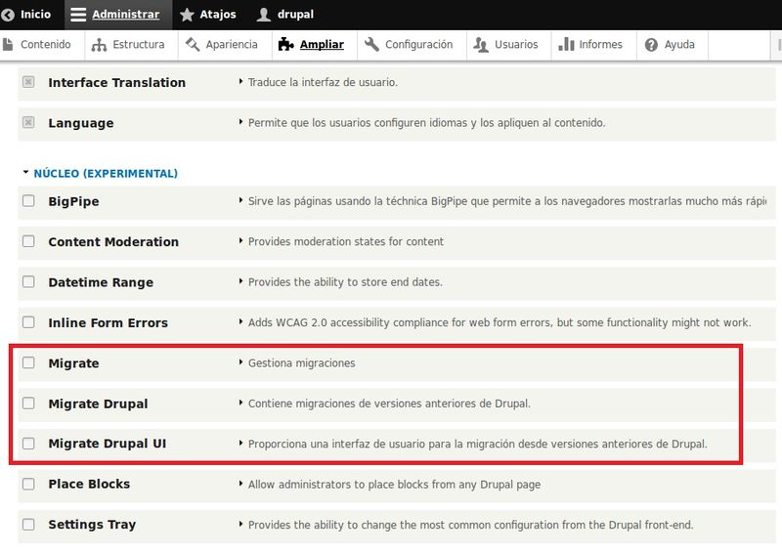
Task: Expand the Interface Translation description arrow
Action: [x=240, y=81]
